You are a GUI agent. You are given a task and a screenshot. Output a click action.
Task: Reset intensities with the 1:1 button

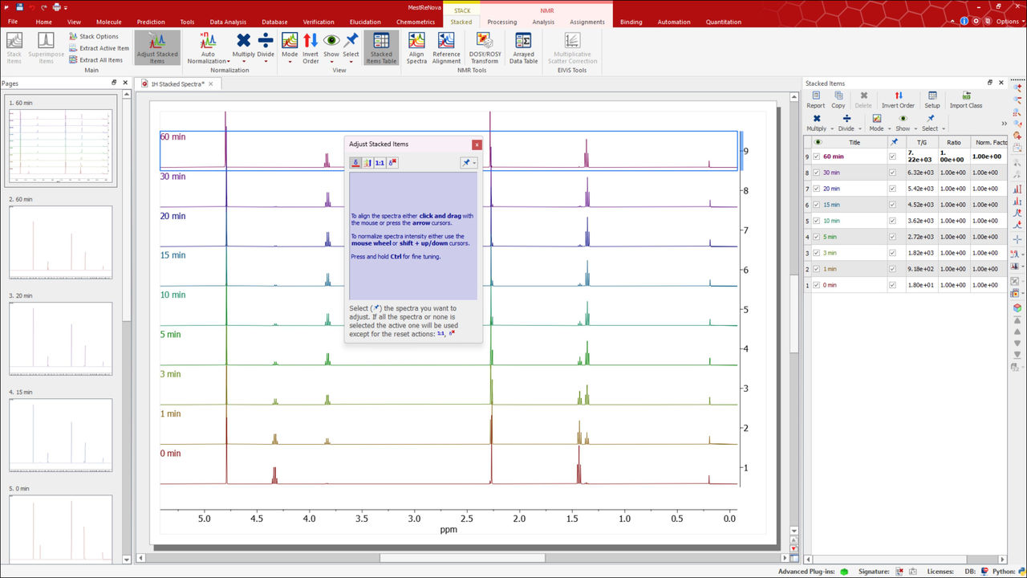click(380, 163)
